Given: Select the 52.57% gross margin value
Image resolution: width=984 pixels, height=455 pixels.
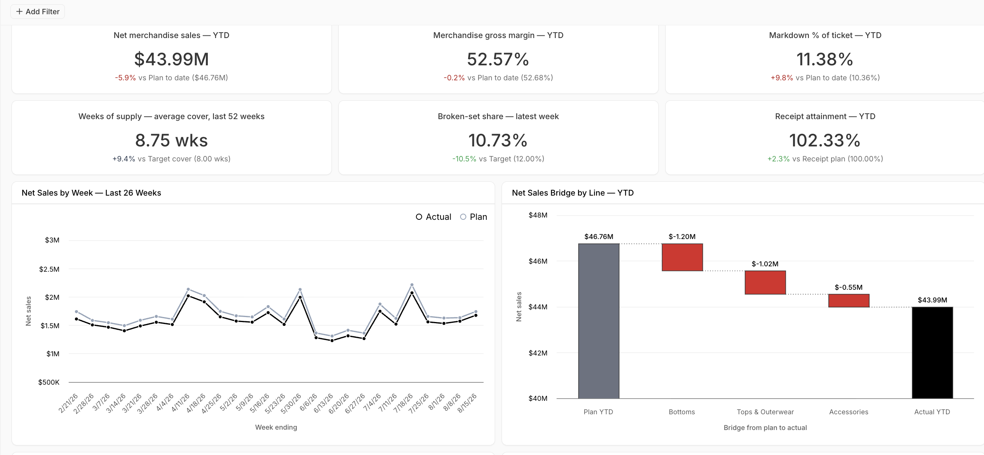Looking at the screenshot, I should pyautogui.click(x=498, y=59).
